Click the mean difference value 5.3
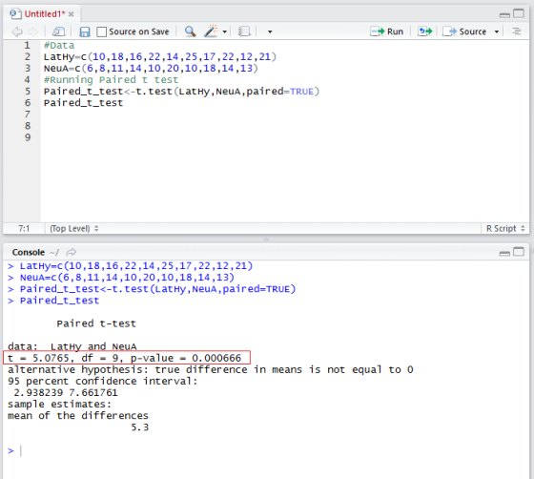 (140, 427)
